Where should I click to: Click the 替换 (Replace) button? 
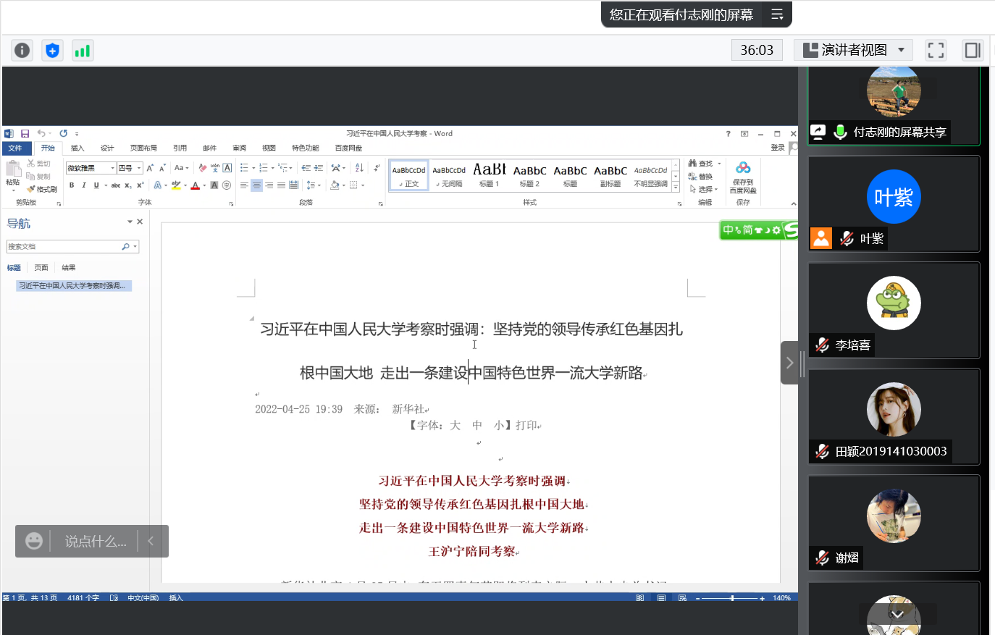pos(701,177)
